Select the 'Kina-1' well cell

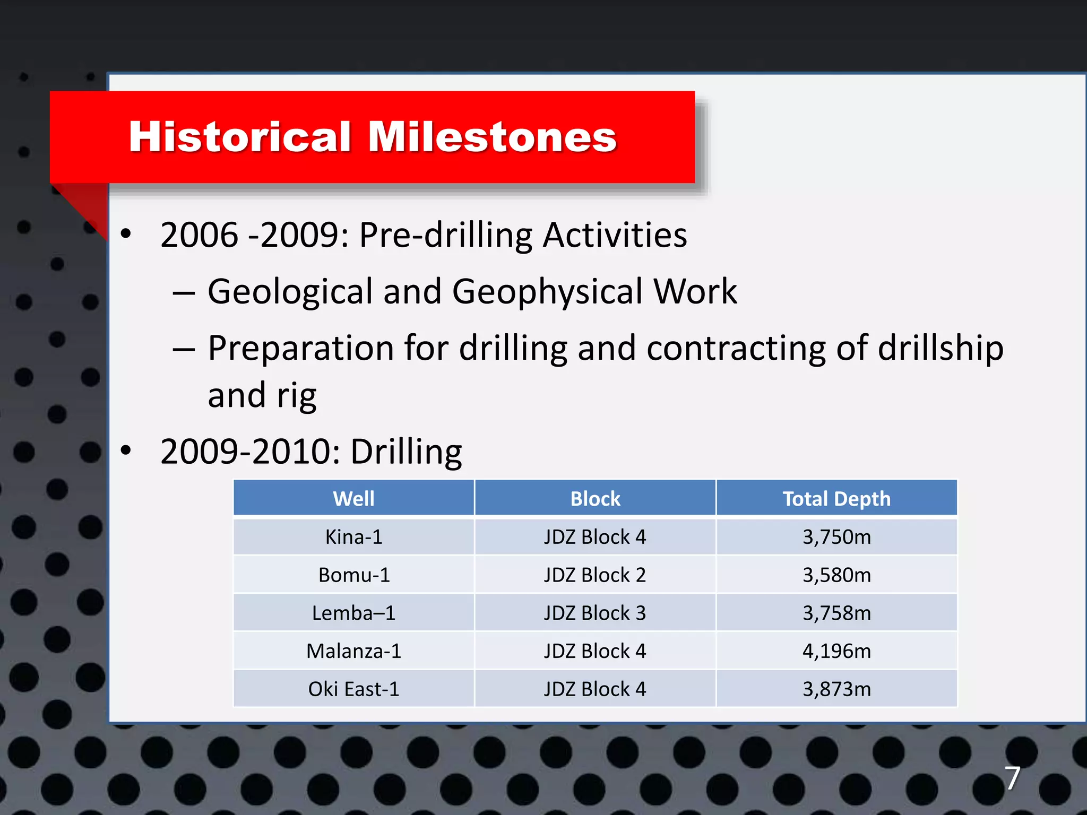tap(353, 537)
